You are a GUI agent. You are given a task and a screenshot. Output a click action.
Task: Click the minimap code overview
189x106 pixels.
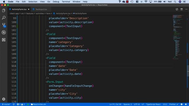coord(178,37)
